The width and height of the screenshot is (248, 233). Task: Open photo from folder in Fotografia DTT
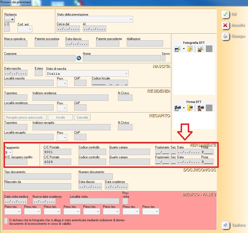(190, 49)
